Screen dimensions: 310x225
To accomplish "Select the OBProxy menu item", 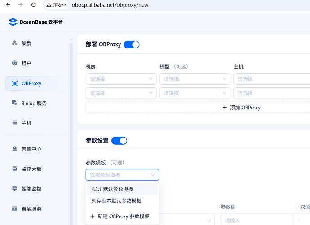I will click(38, 83).
